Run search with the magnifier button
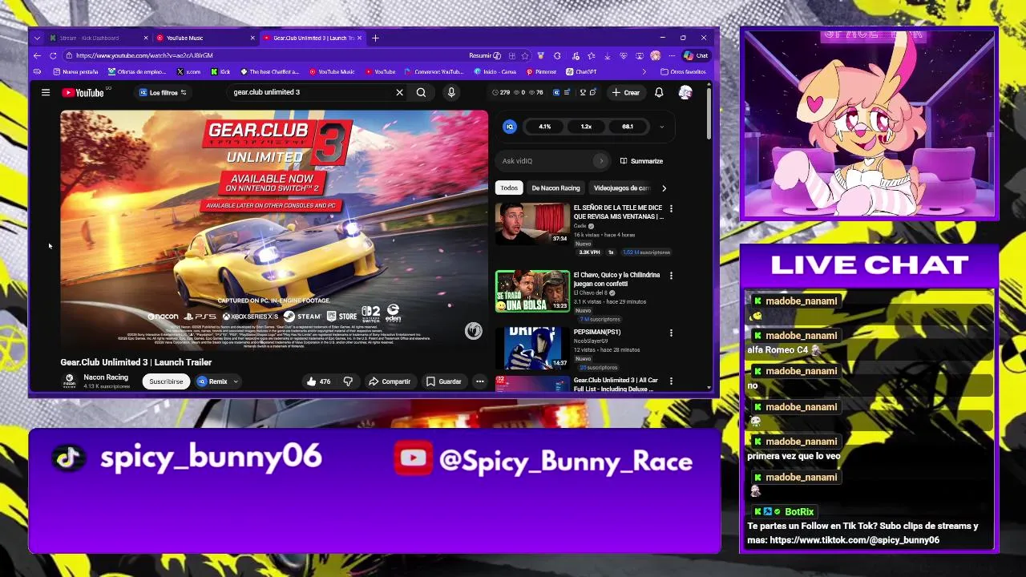This screenshot has width=1026, height=577. (x=421, y=92)
